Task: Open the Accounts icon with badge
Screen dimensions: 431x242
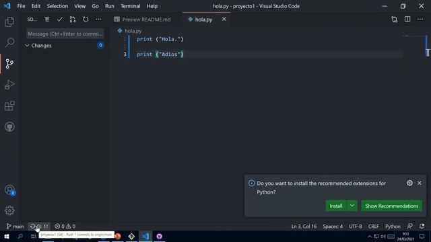Action: 10,190
